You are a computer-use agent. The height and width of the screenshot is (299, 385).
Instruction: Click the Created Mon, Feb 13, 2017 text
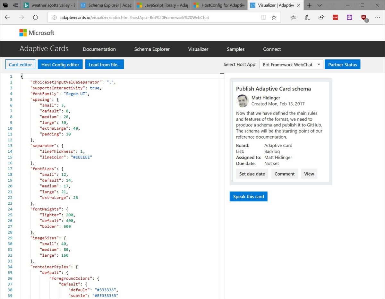click(x=278, y=104)
